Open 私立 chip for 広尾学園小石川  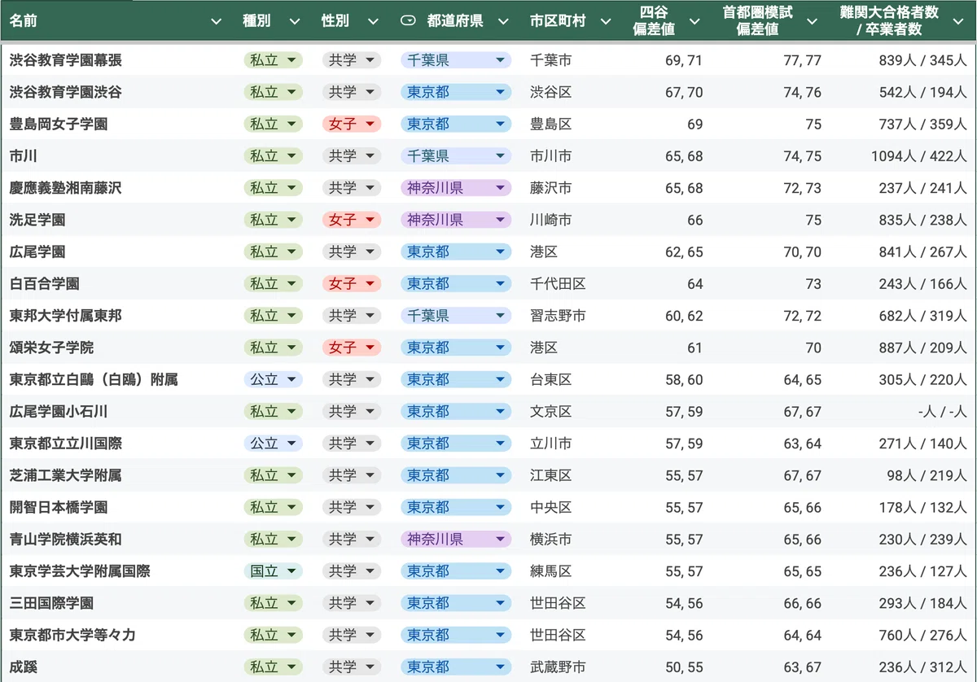[x=273, y=411]
